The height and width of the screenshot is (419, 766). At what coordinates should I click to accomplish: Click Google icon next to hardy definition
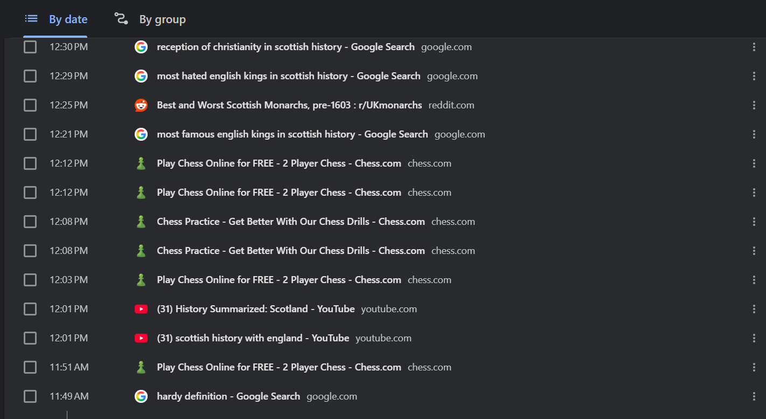tap(141, 396)
